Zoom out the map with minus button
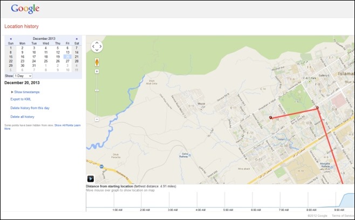355x220 pixels. click(x=97, y=119)
